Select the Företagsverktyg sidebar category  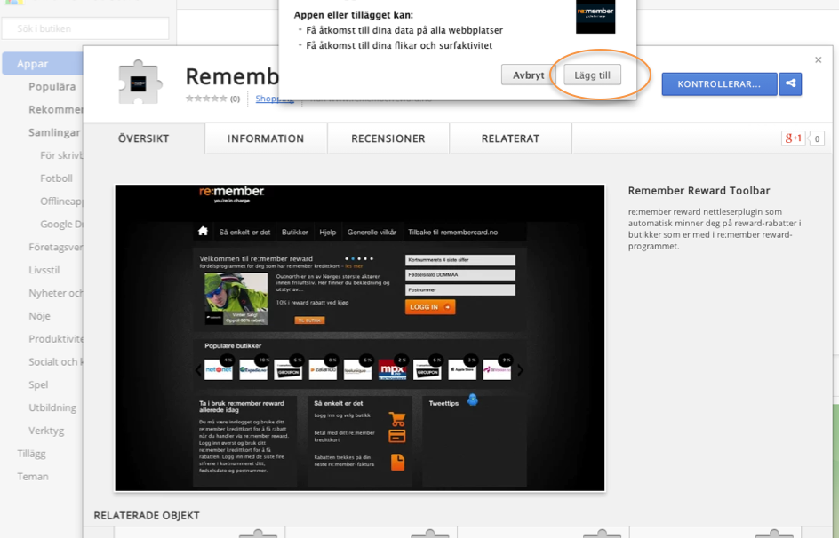click(56, 248)
